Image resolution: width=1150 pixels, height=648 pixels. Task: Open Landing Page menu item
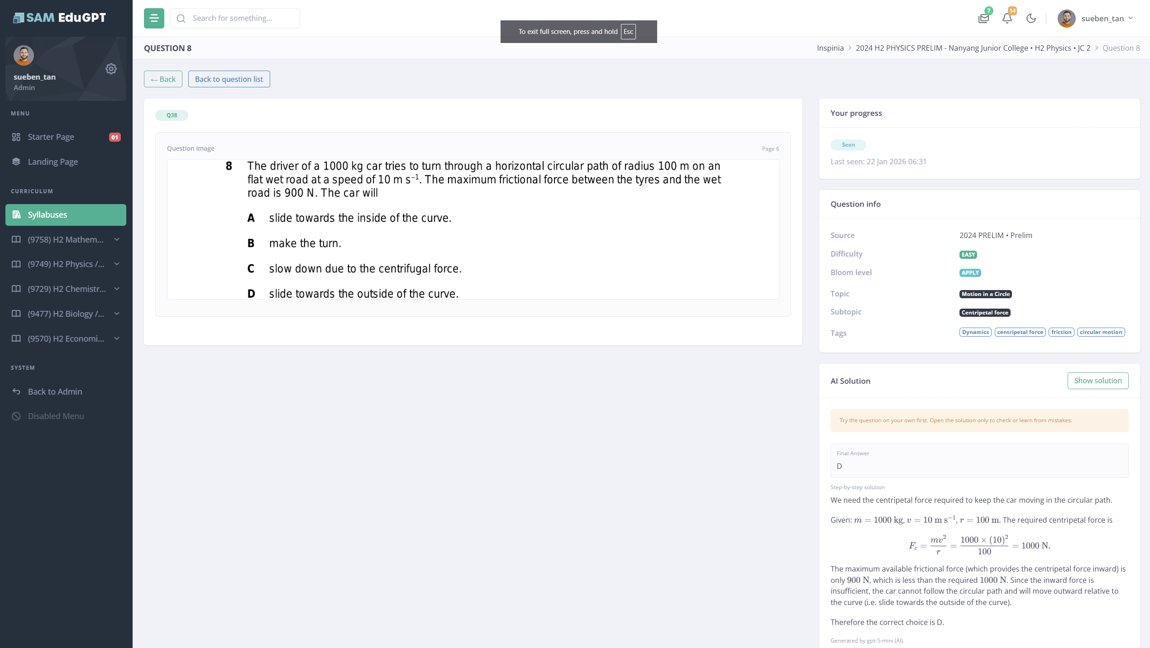tap(52, 162)
